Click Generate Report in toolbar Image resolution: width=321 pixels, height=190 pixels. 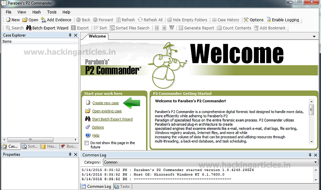[196, 28]
